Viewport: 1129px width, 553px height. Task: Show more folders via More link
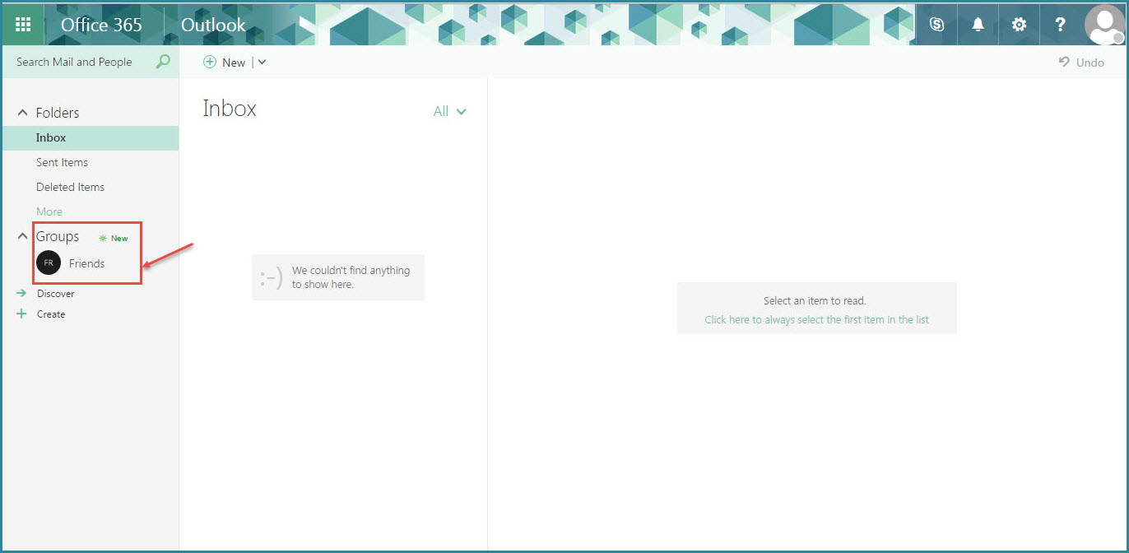click(49, 211)
